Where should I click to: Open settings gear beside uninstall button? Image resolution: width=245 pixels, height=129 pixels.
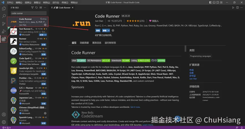(x=113, y=31)
